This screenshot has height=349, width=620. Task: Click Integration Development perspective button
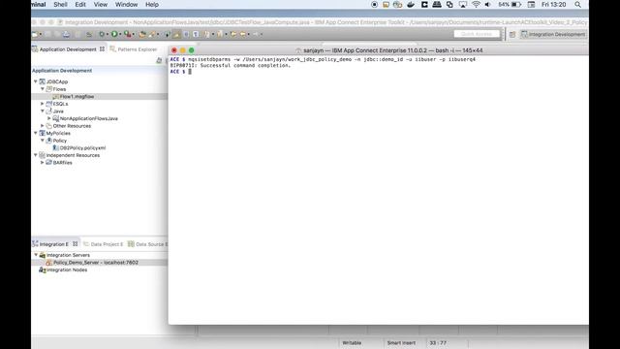click(x=553, y=35)
